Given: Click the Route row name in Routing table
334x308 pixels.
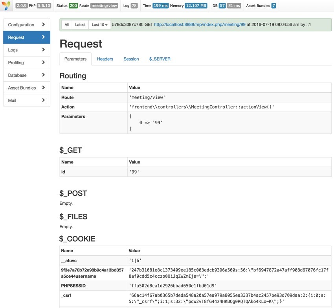Looking at the screenshot, I should [x=68, y=97].
